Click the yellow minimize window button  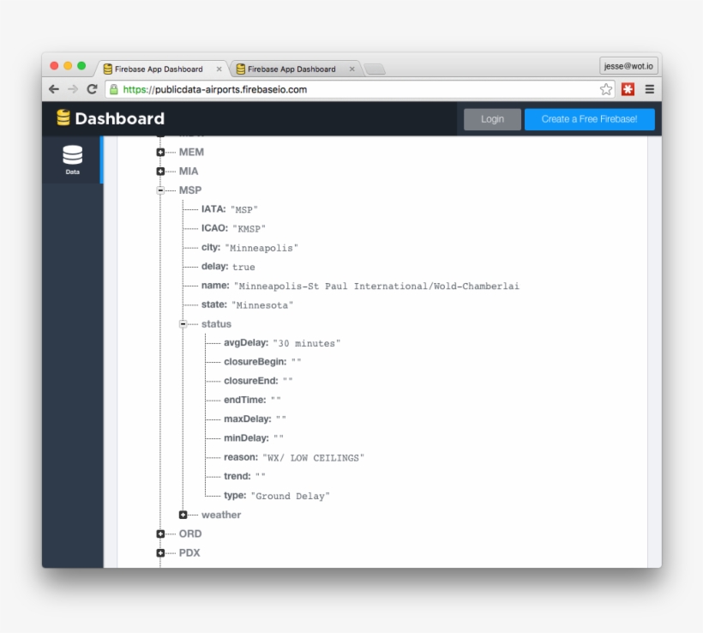pos(68,66)
